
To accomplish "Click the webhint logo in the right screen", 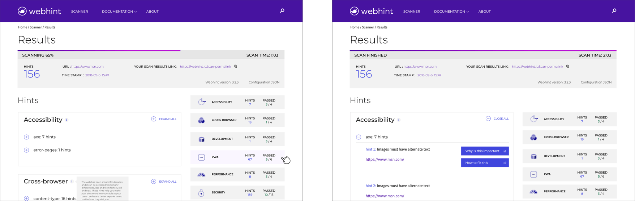I will pyautogui.click(x=372, y=11).
